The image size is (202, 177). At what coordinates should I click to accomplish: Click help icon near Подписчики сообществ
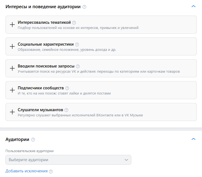67,88
